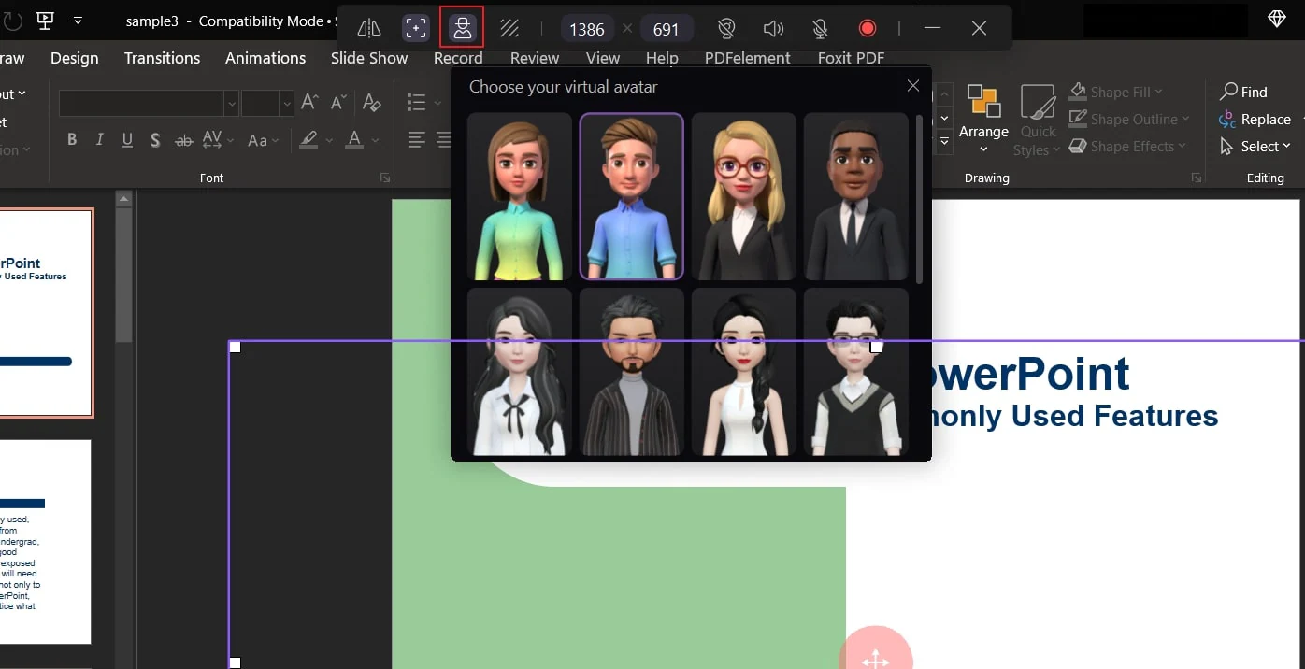Switch to the Animations tab
1305x669 pixels.
pyautogui.click(x=265, y=58)
